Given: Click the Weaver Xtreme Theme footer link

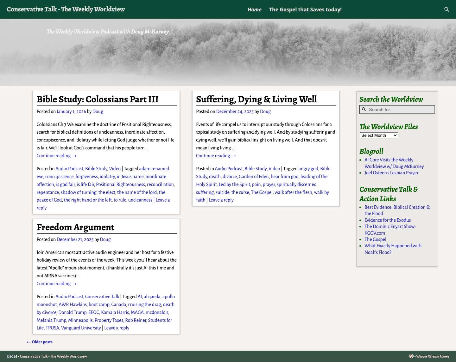Looking at the screenshot, I should tap(433, 356).
